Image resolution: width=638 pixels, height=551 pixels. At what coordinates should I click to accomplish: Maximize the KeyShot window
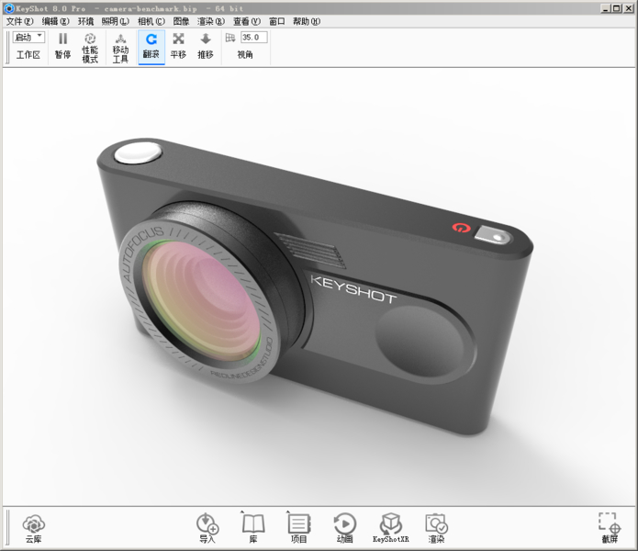coord(617,8)
